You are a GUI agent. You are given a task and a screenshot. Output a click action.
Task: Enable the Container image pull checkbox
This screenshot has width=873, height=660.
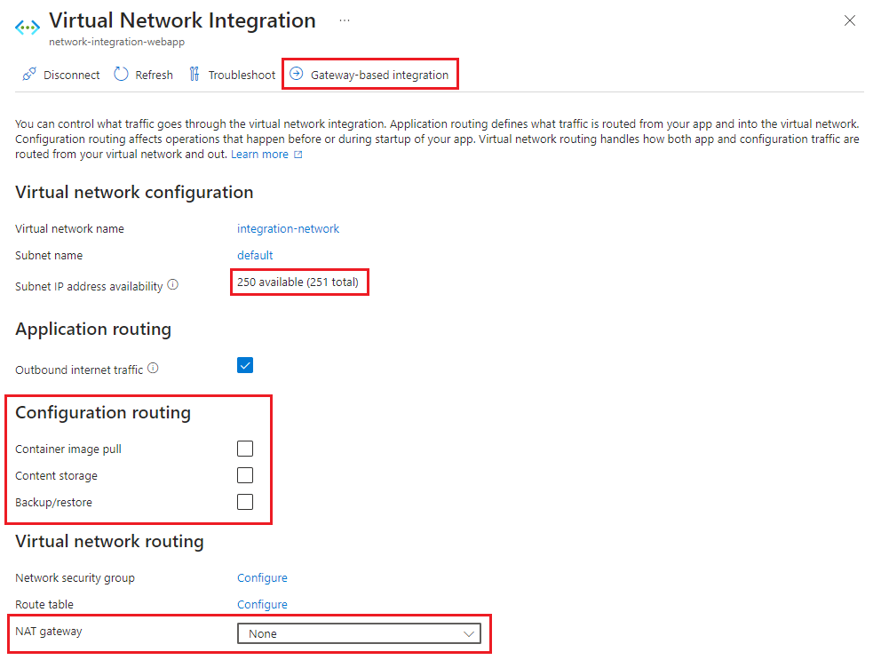tap(245, 449)
